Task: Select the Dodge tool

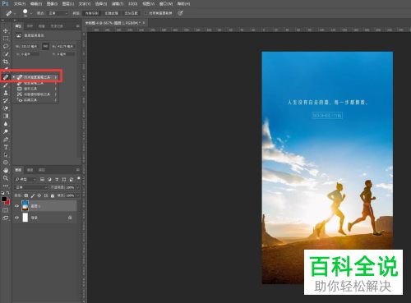Action: coord(6,131)
